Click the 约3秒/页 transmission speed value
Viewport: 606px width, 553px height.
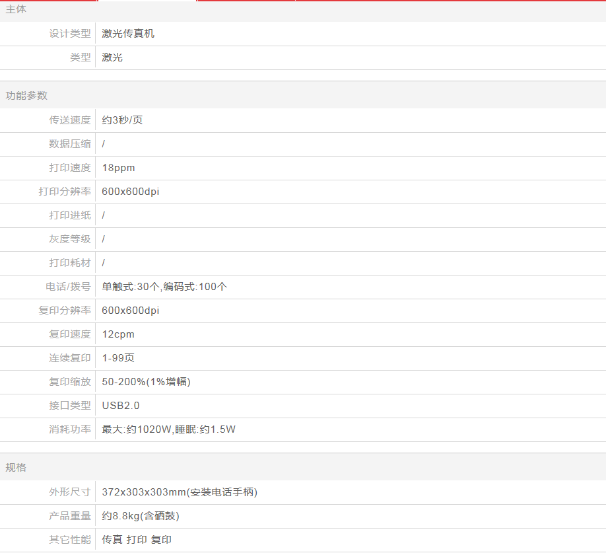click(x=122, y=120)
